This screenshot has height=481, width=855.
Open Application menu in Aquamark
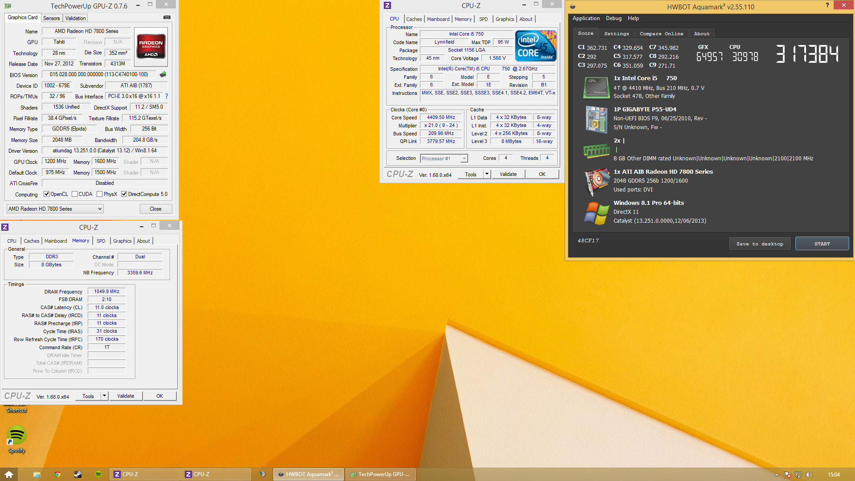(x=586, y=18)
